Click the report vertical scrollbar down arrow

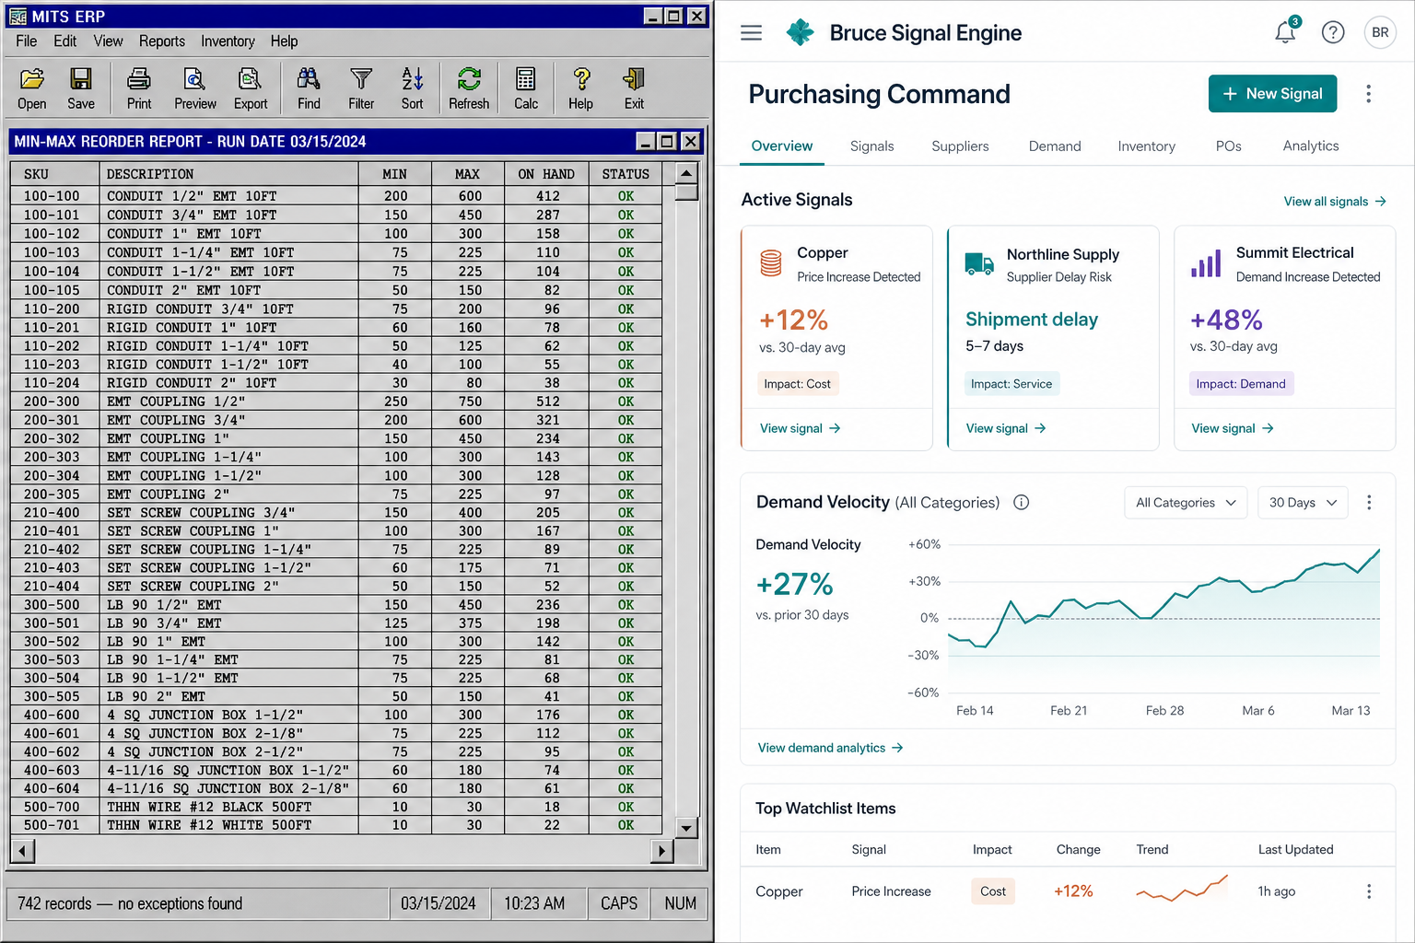(x=686, y=828)
